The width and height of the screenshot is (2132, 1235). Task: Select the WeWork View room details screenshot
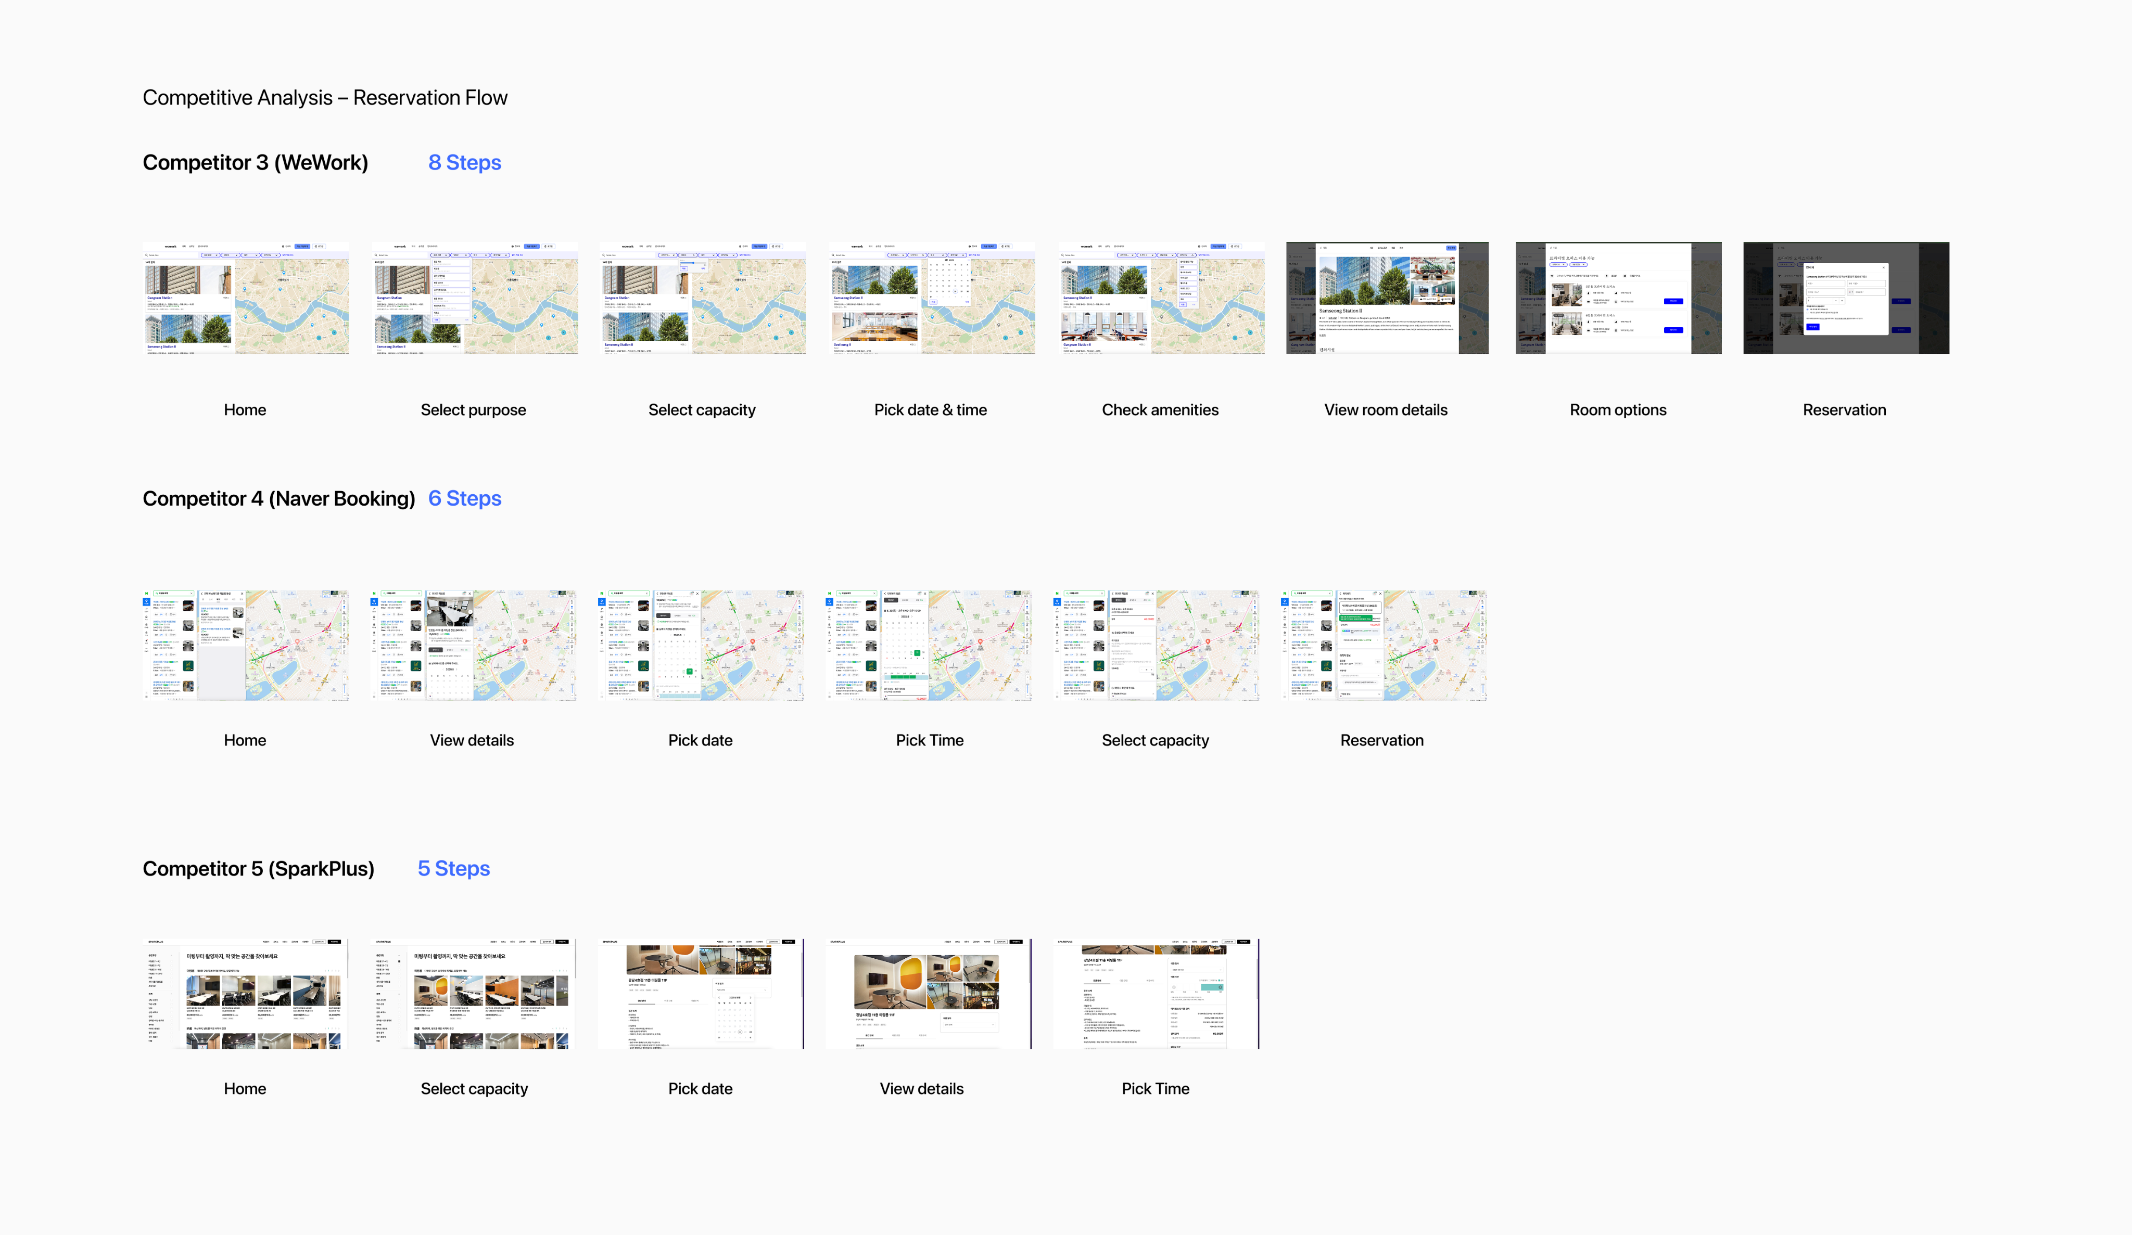point(1387,298)
